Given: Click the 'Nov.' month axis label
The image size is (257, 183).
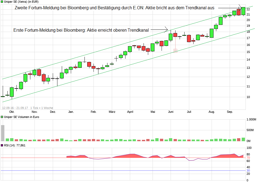Looking at the screenshot, I should (x=34, y=112).
